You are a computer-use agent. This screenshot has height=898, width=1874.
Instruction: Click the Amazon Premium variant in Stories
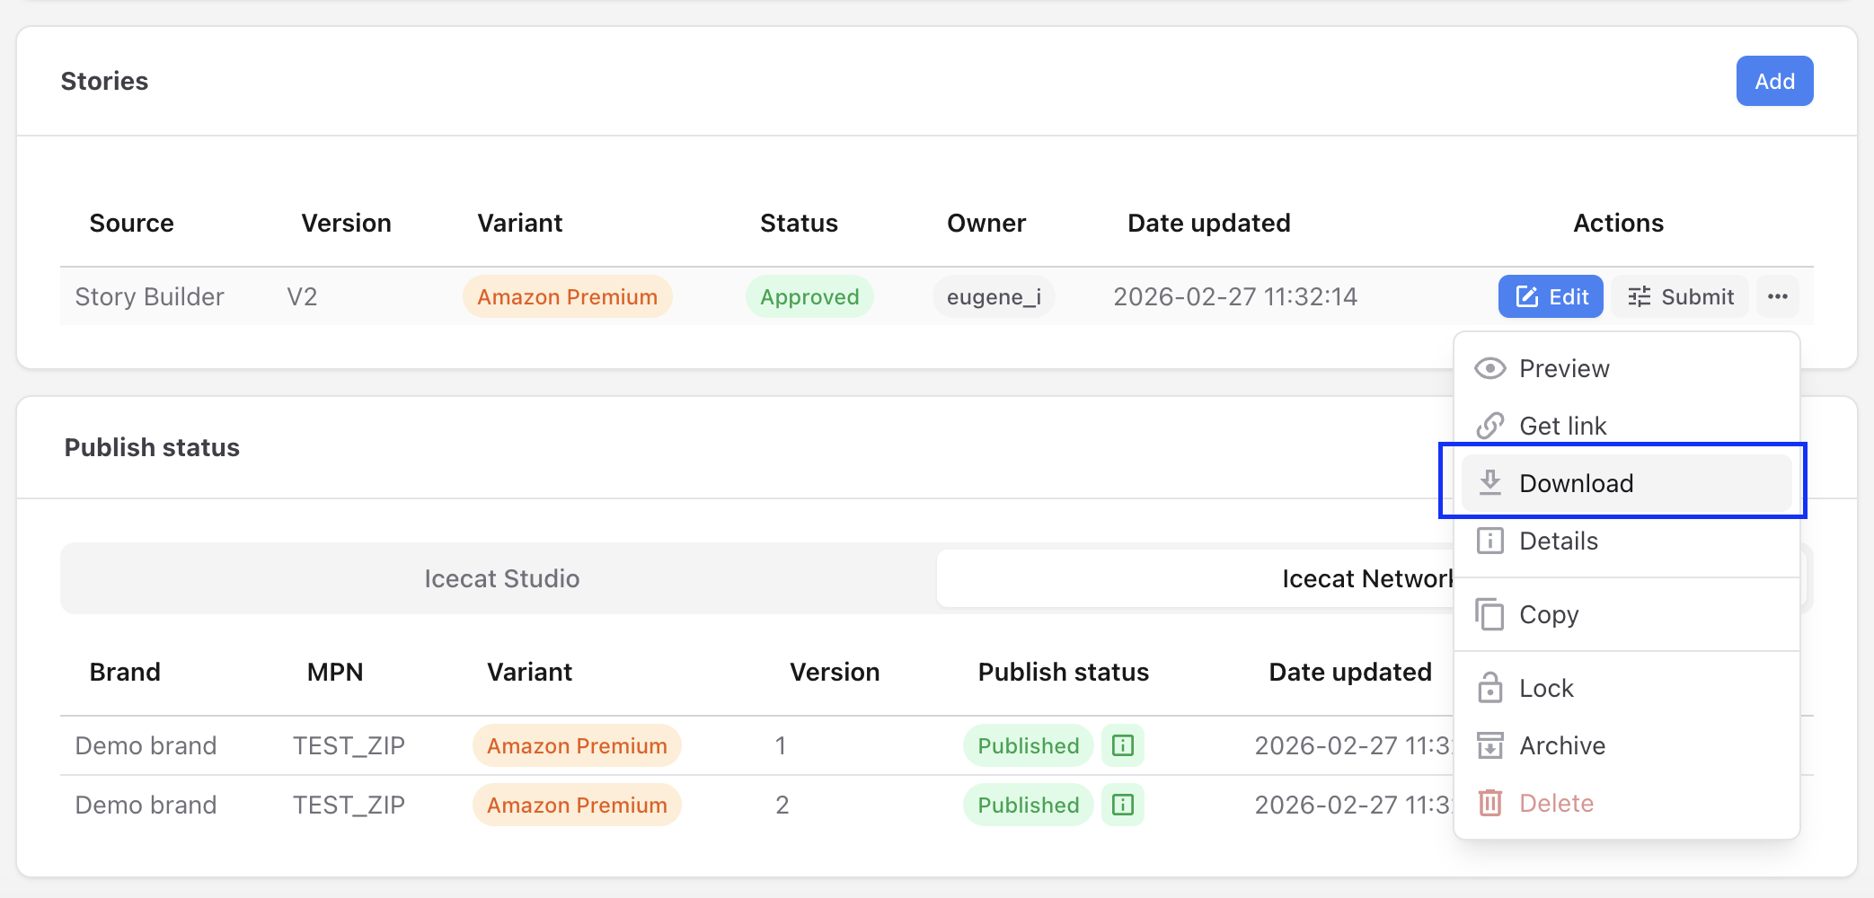click(x=567, y=296)
